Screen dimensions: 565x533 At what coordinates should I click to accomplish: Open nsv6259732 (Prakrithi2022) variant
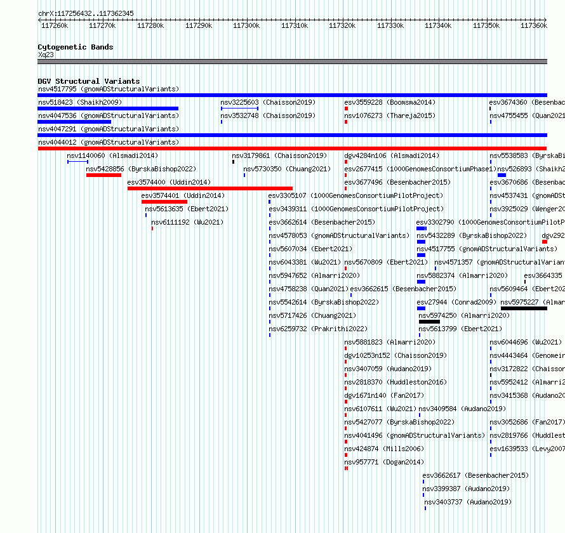click(318, 329)
